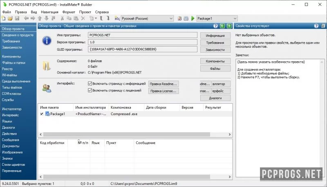Screen dimensions: 327x187
Task: Toggle include license page checkbox
Action: click(x=90, y=90)
